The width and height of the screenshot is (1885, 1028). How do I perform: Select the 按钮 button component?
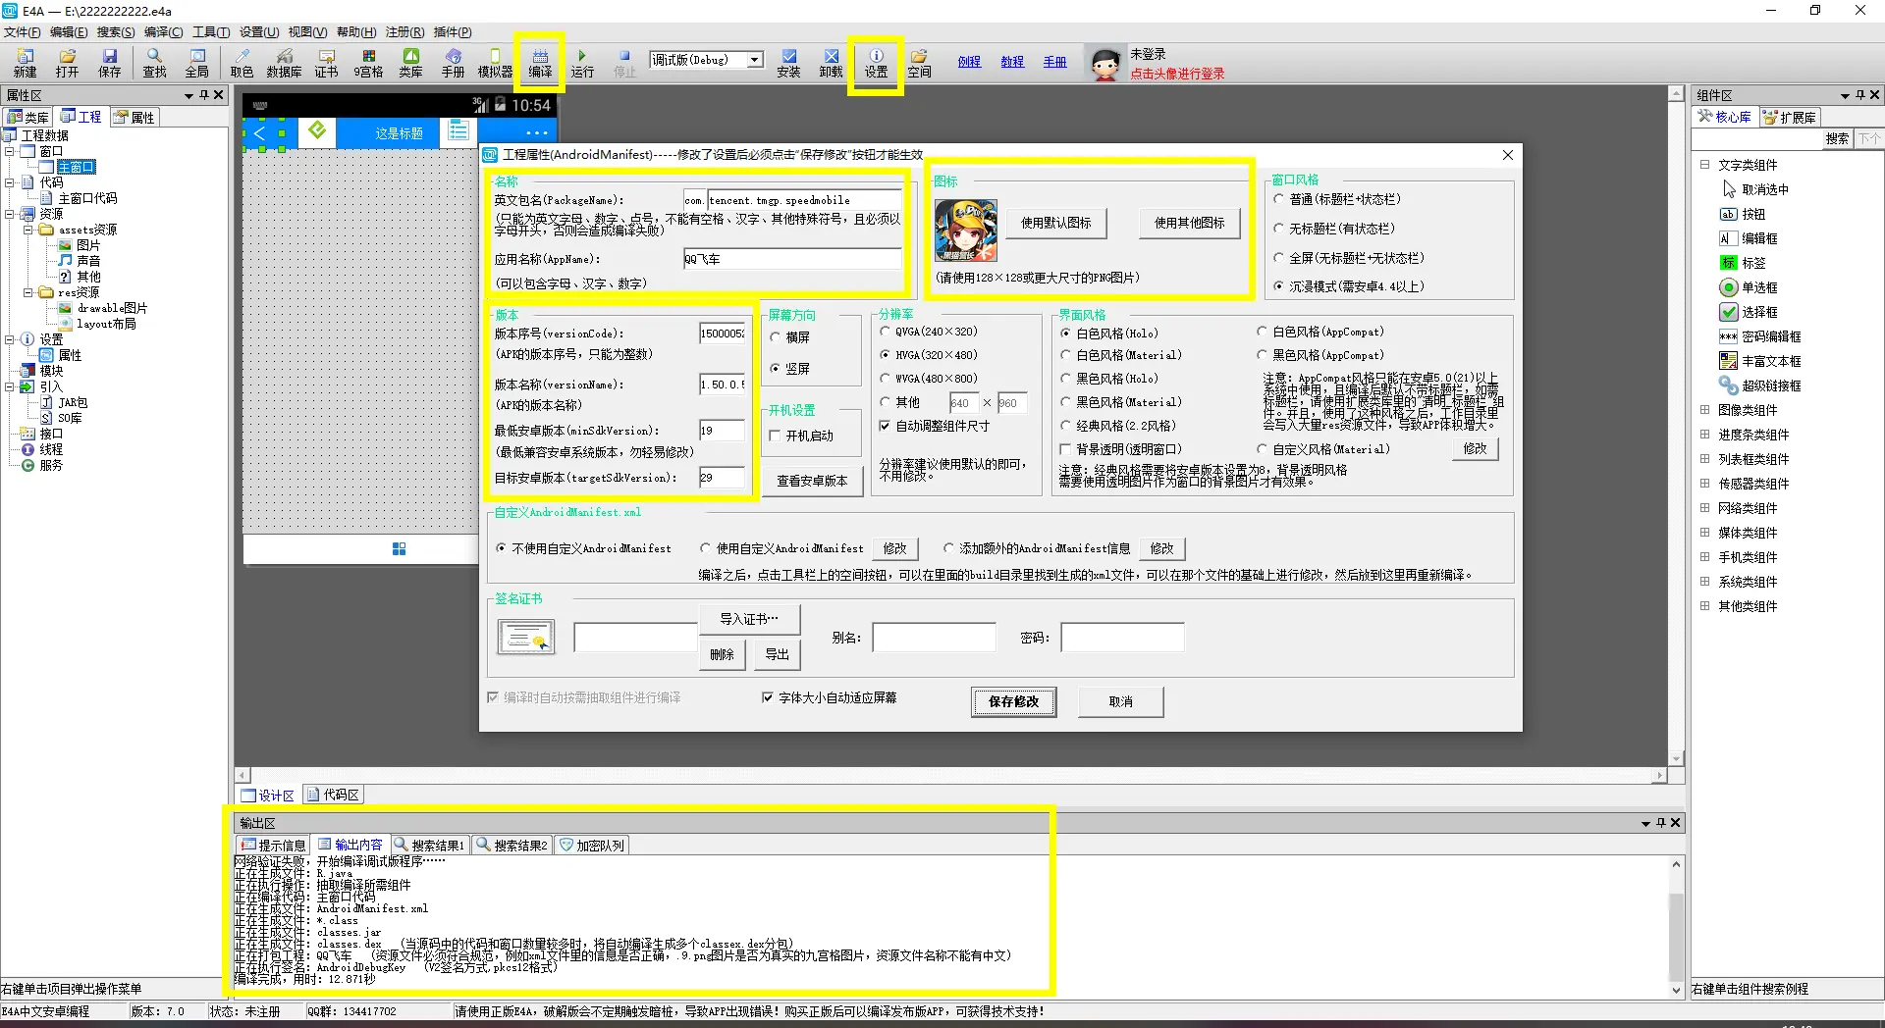pyautogui.click(x=1744, y=214)
